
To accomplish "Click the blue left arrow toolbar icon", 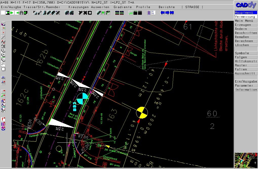I will point(163,12).
